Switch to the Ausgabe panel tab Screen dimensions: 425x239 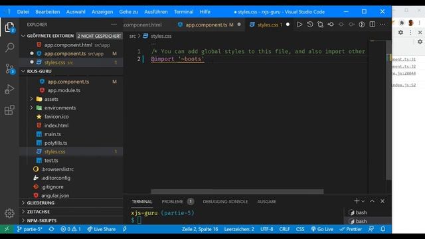click(267, 202)
